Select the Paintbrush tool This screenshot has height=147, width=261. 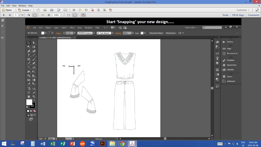[x=34, y=59]
